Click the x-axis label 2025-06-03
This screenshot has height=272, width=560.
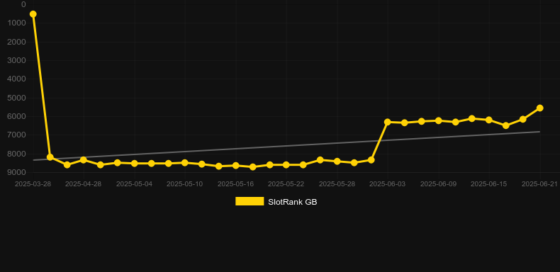pyautogui.click(x=388, y=184)
